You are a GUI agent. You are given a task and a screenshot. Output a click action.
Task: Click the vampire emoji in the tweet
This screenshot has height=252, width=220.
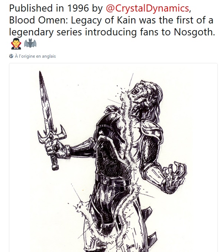pos(16,44)
